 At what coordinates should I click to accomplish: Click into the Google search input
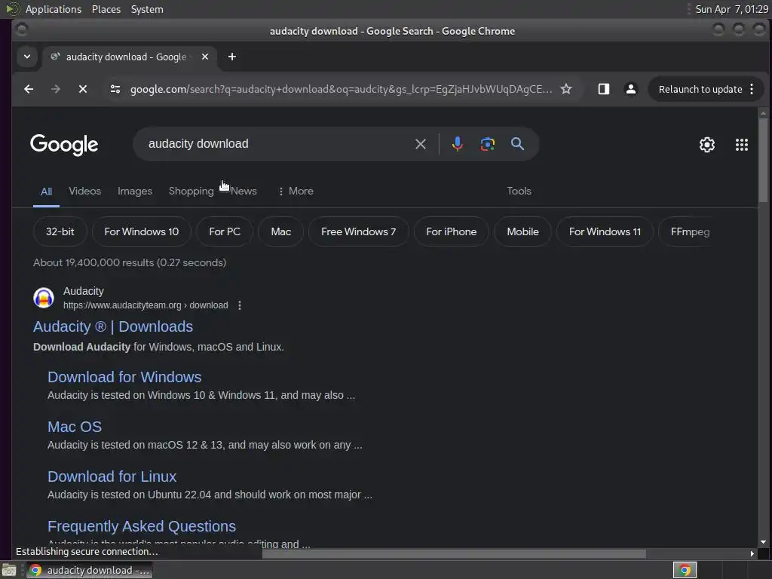276,144
